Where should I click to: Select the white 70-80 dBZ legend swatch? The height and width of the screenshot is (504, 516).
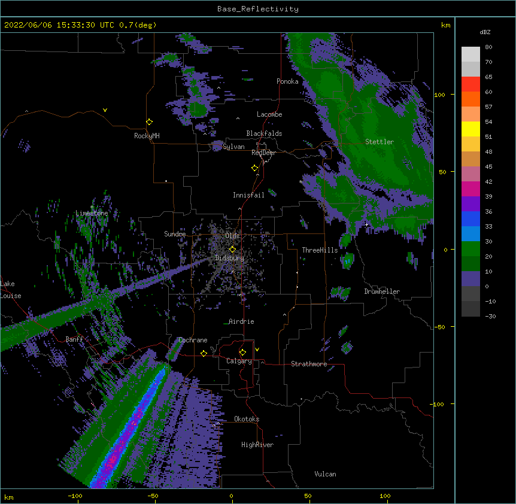point(471,54)
